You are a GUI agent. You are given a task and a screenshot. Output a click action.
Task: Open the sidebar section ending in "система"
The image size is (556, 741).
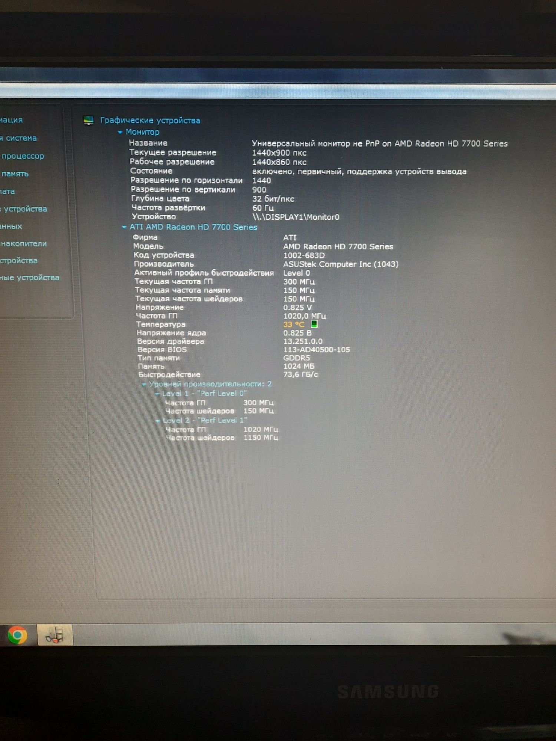[19, 138]
